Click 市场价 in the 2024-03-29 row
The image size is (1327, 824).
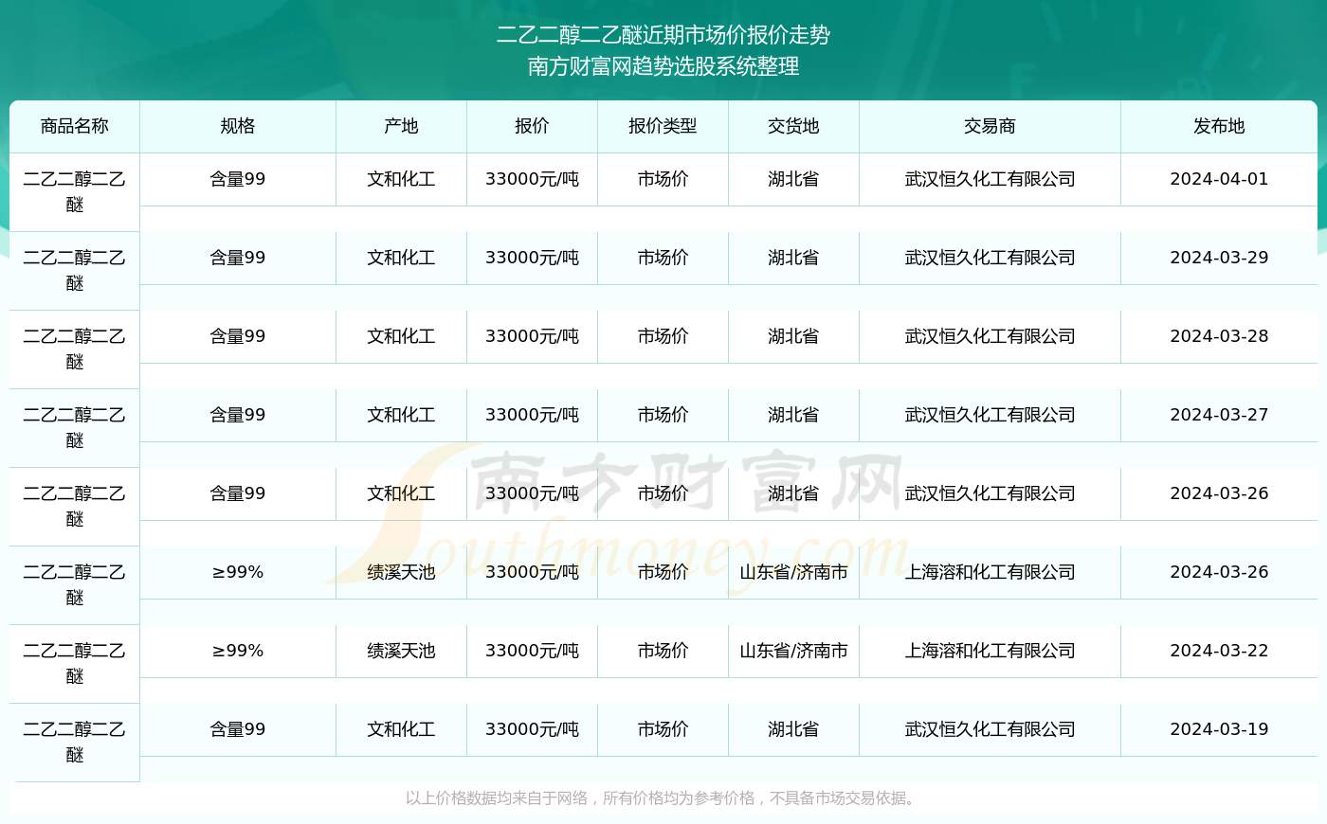[663, 258]
